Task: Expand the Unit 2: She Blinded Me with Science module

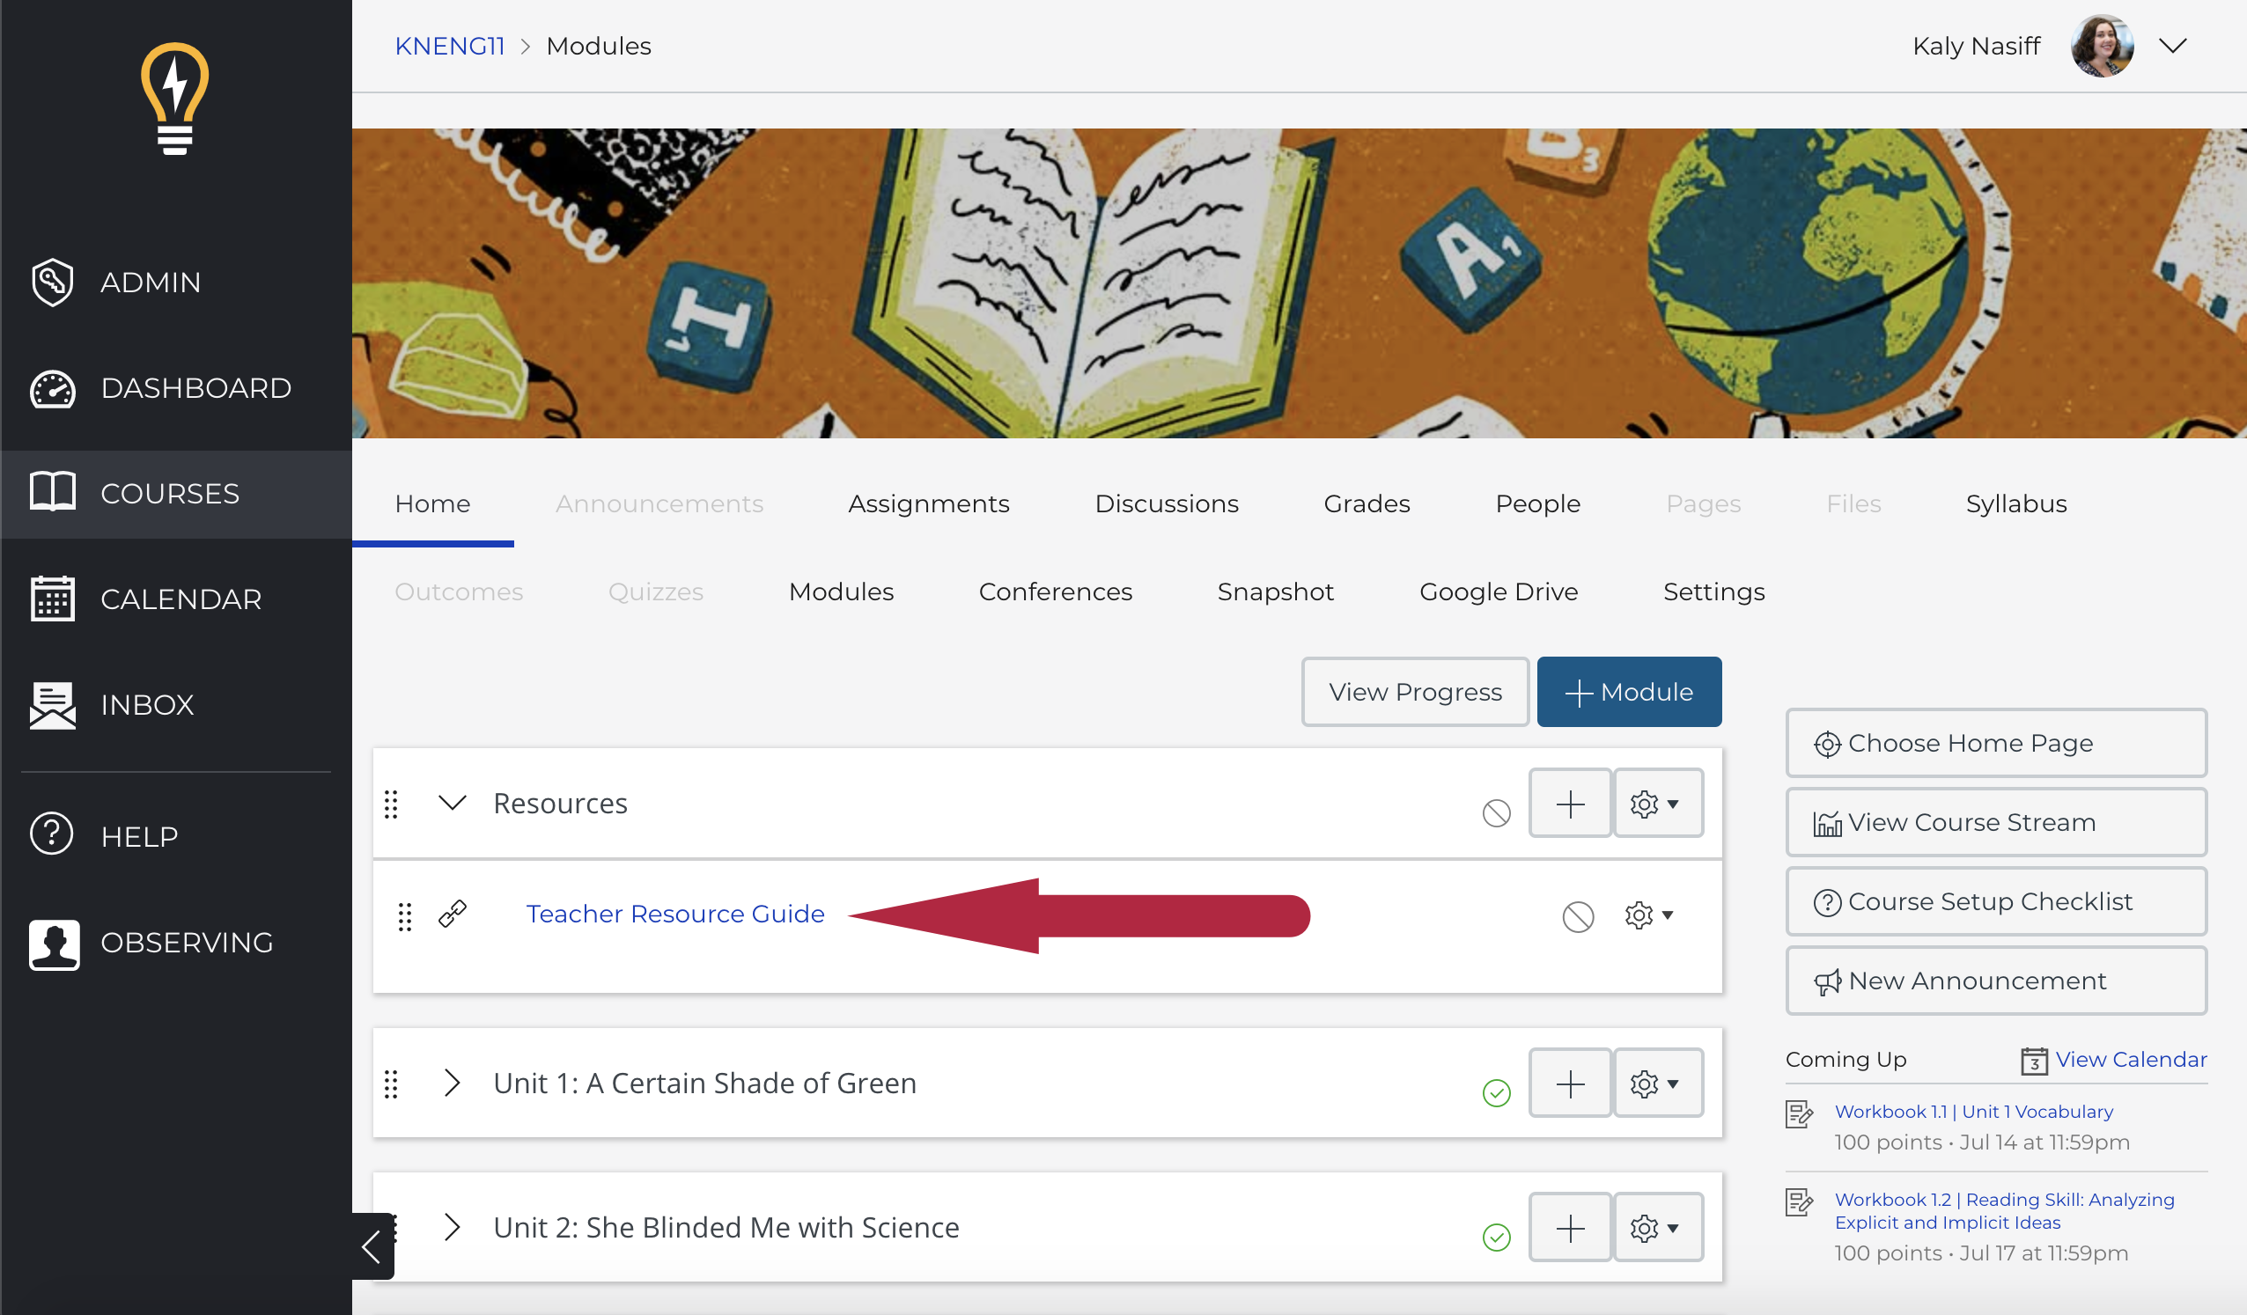Action: [x=452, y=1227]
